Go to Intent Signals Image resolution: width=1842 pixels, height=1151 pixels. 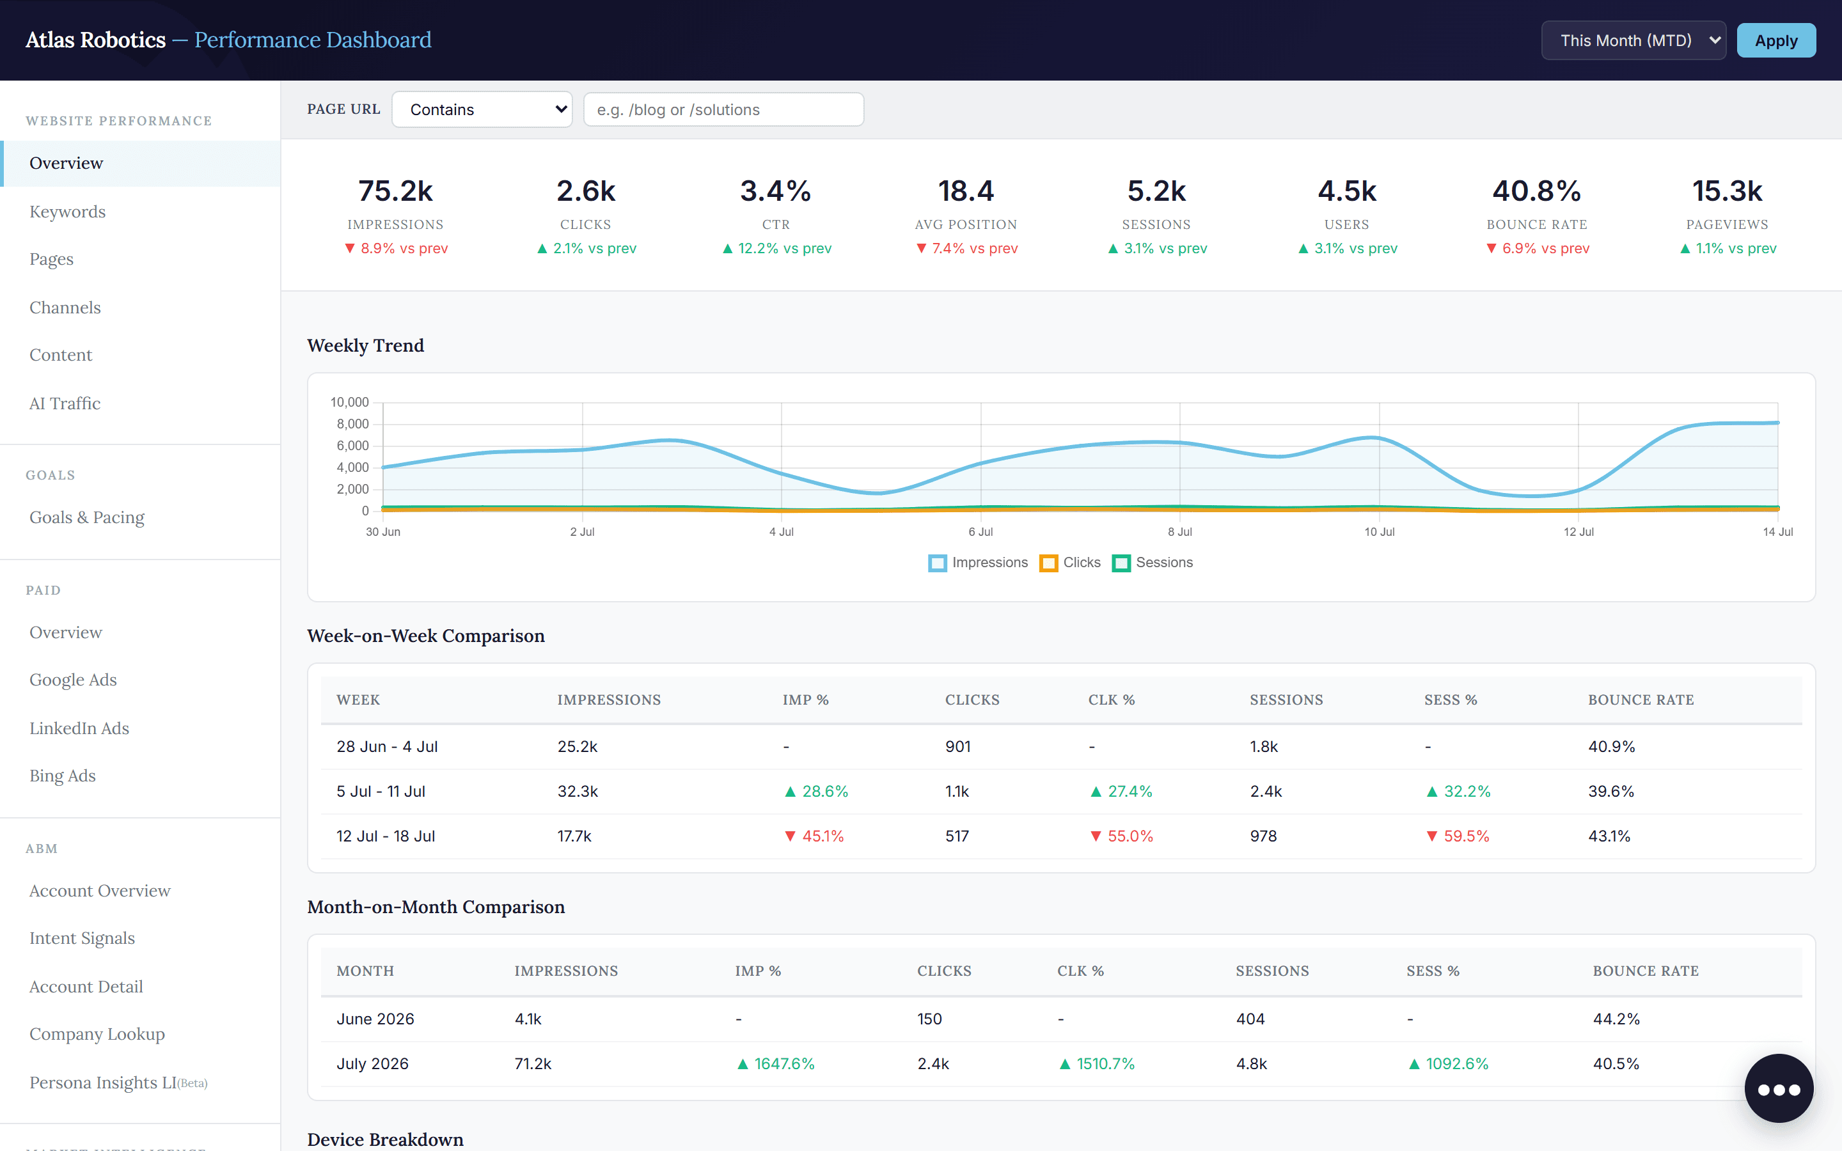pos(140,938)
